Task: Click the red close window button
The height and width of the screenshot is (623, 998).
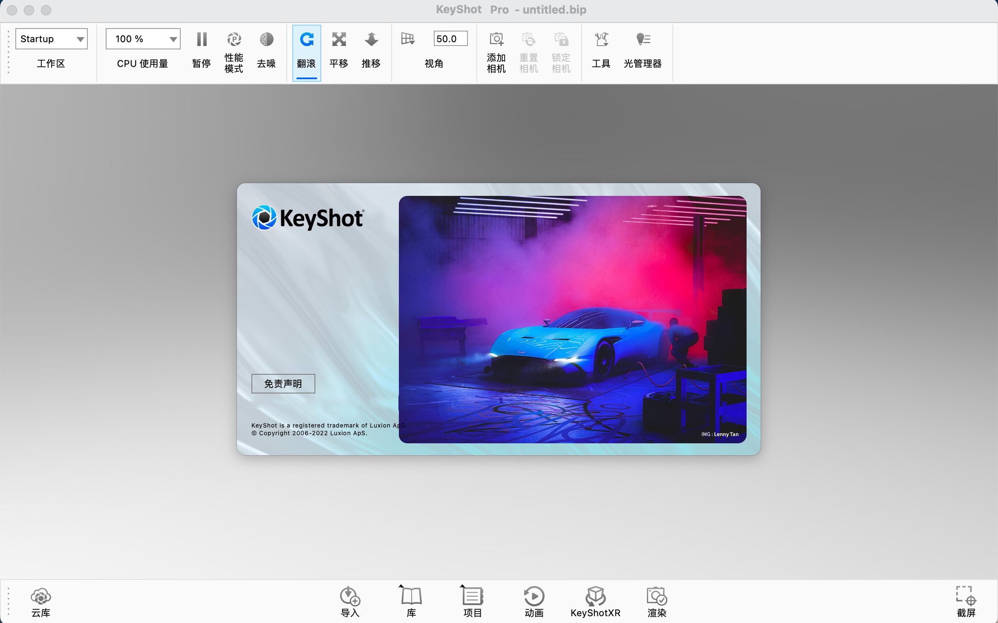Action: click(12, 10)
